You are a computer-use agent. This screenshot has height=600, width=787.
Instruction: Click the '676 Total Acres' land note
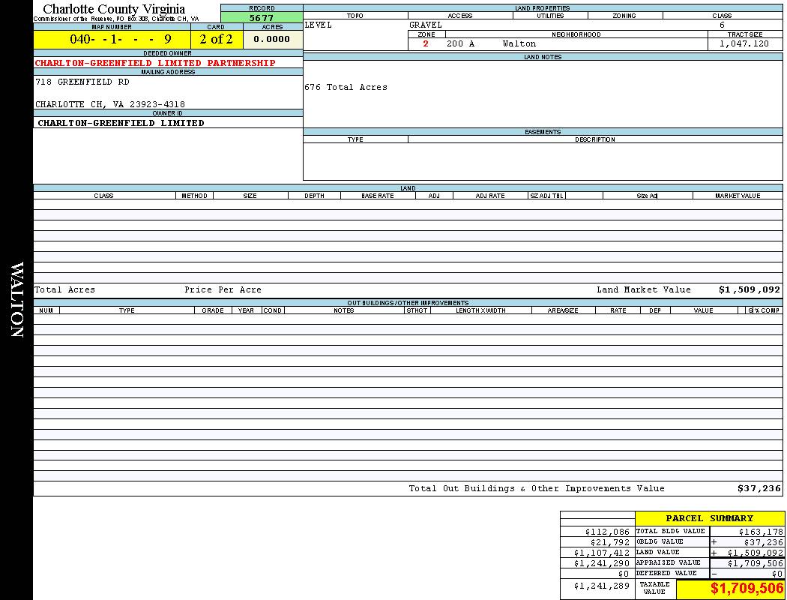(346, 88)
